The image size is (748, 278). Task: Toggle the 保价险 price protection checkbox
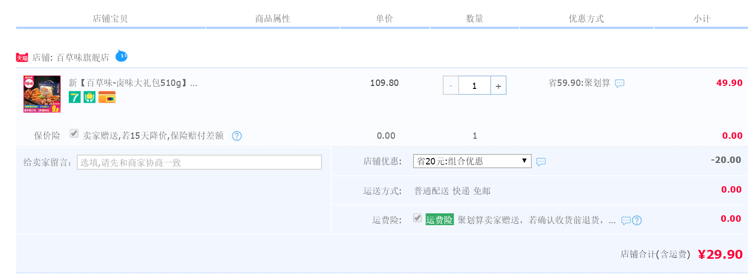point(74,133)
